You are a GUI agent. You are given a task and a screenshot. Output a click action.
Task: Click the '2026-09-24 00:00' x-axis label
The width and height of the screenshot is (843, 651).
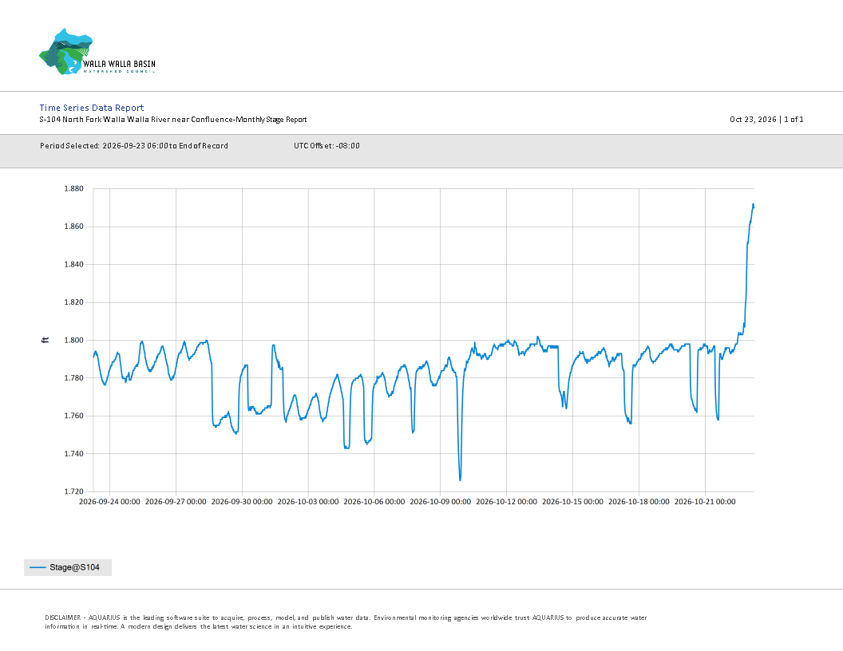point(109,502)
